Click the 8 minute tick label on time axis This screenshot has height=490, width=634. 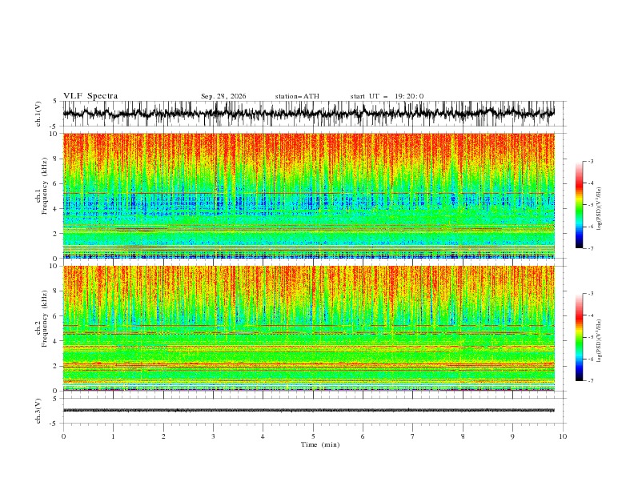click(x=463, y=436)
